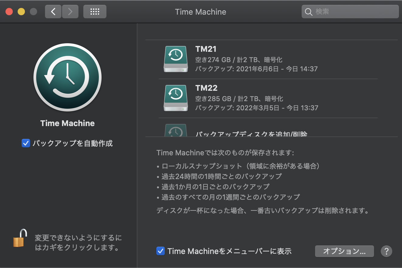The height and width of the screenshot is (268, 402).
Task: Uncheck show Time Machine in menu bar
Action: tap(161, 251)
